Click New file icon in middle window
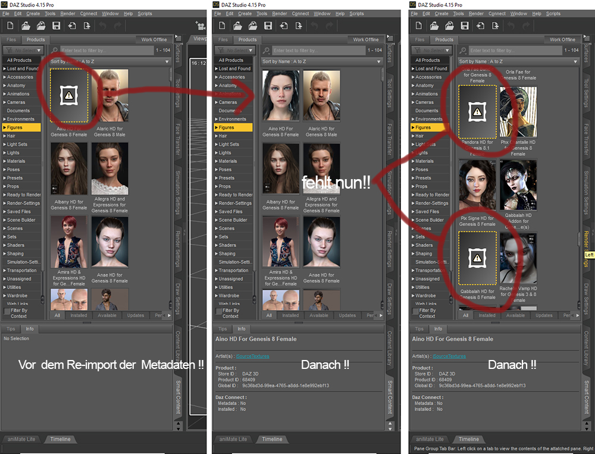The width and height of the screenshot is (595, 454). pyautogui.click(x=222, y=26)
